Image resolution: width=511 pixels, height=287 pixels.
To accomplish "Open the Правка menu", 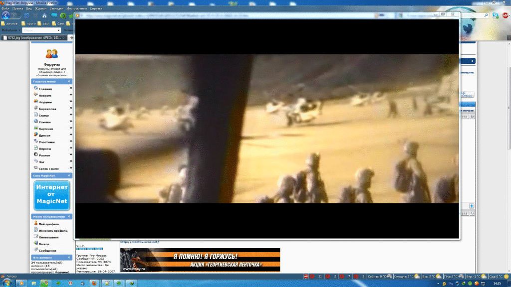I will click(x=17, y=8).
